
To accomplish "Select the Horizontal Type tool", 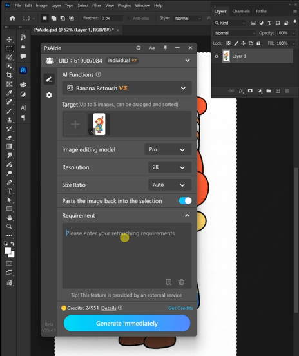I will tap(9, 191).
